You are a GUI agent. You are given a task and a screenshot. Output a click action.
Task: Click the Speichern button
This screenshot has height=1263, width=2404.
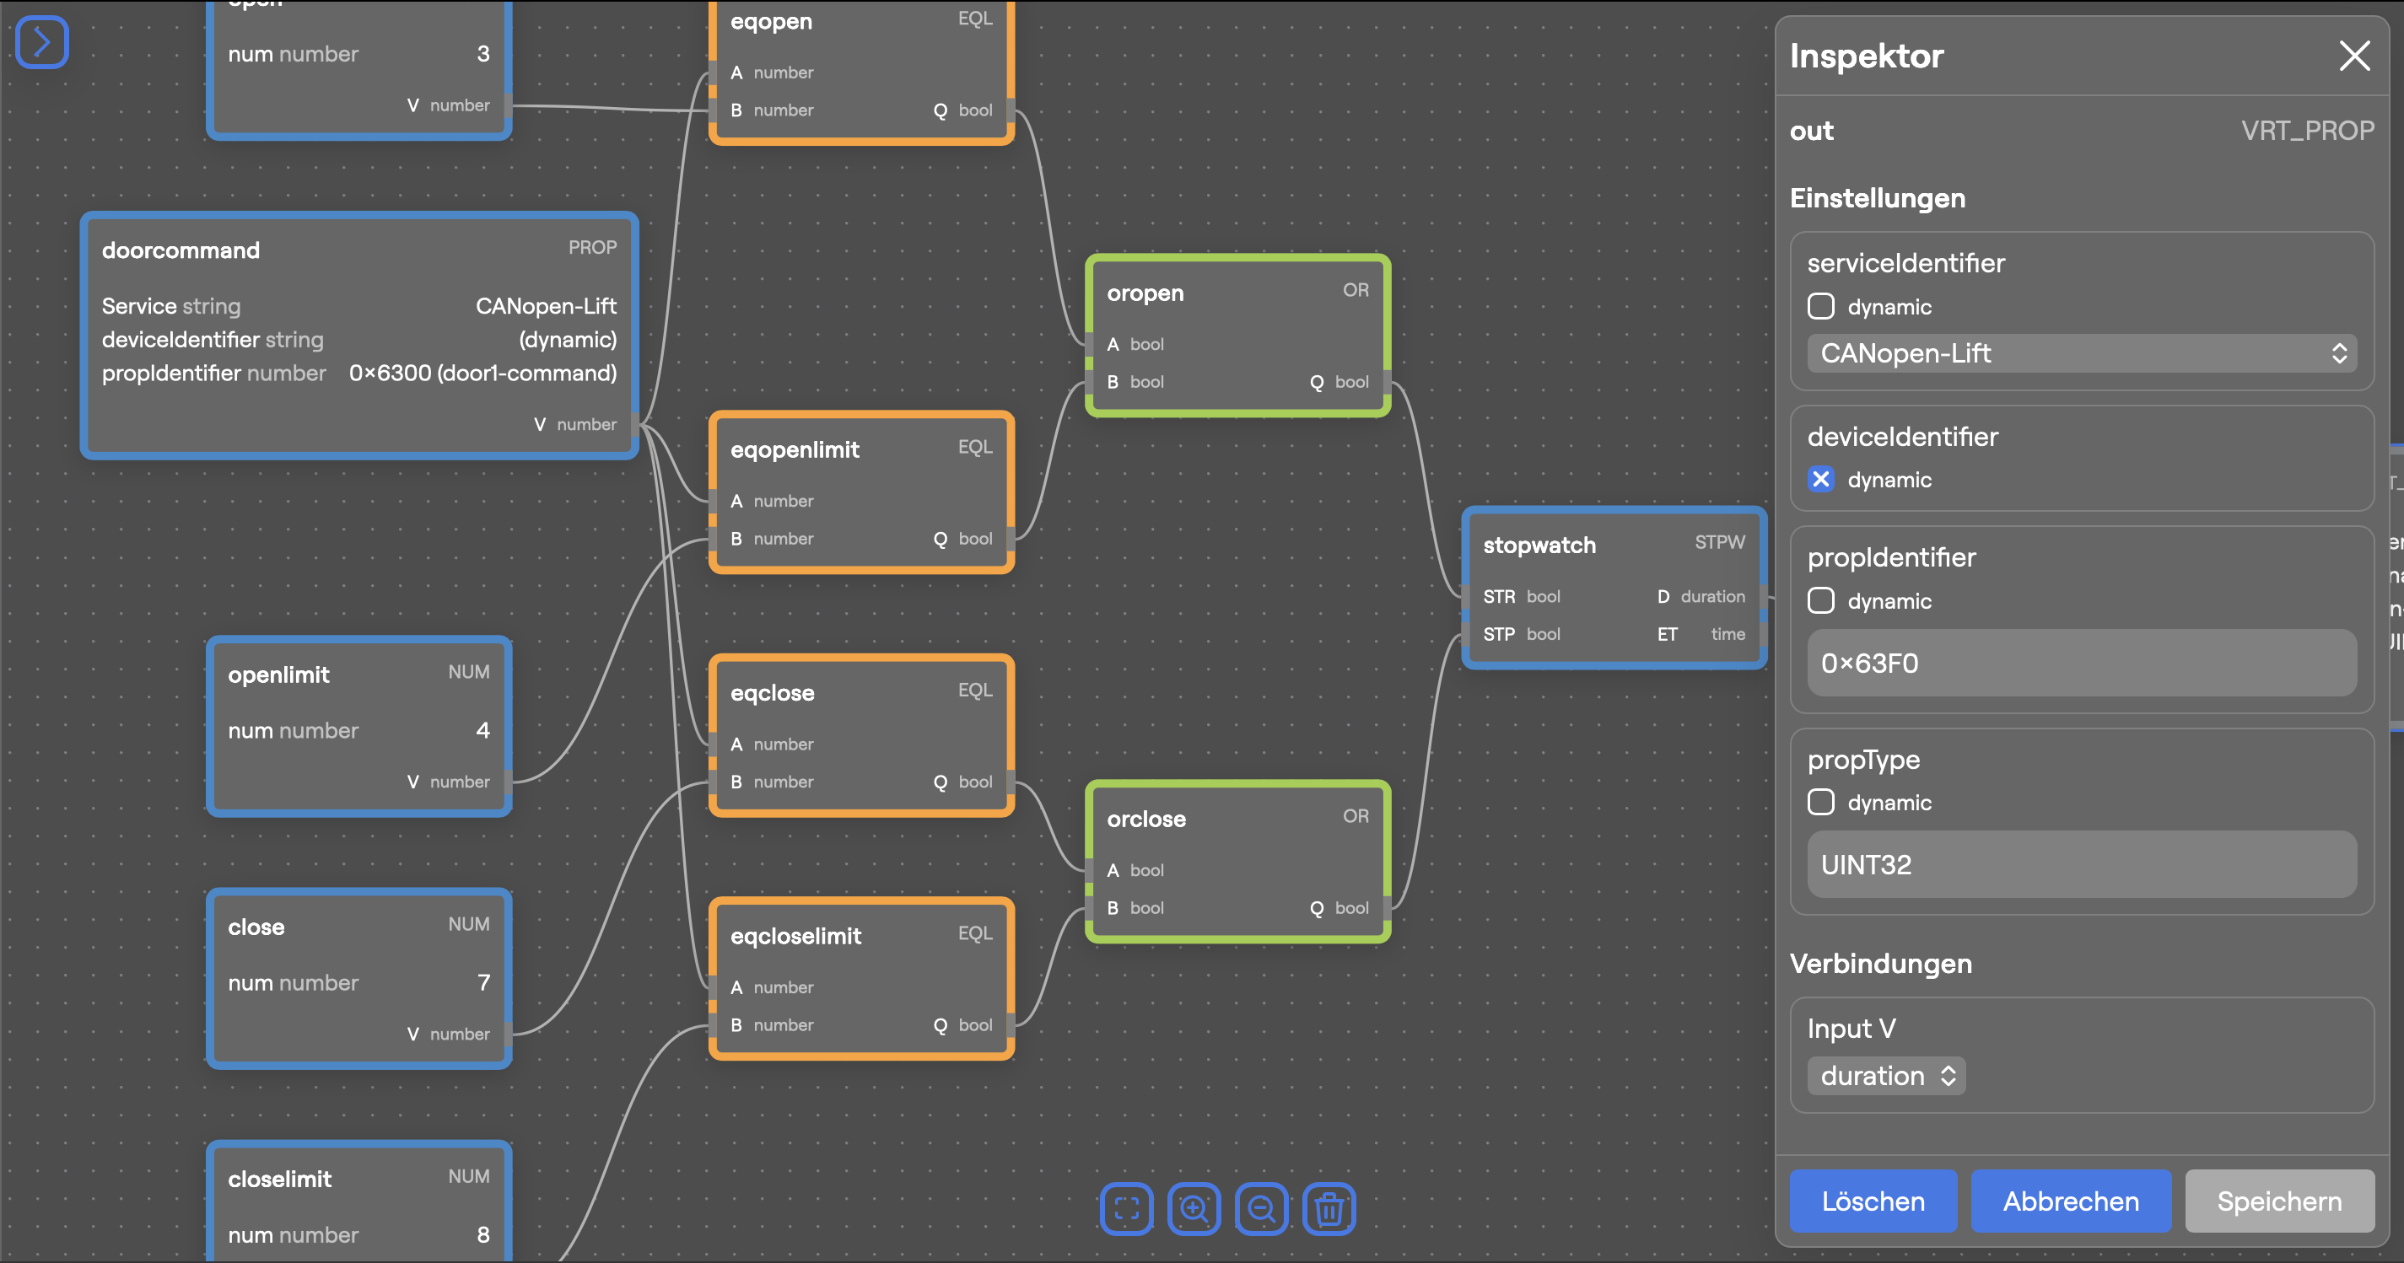point(2279,1201)
